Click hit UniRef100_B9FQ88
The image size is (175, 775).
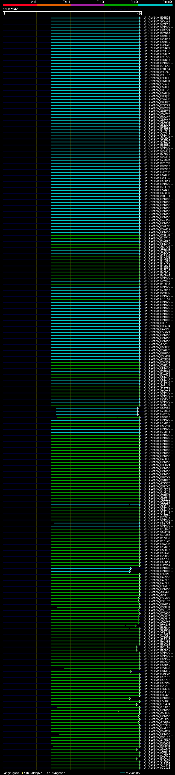[157, 96]
